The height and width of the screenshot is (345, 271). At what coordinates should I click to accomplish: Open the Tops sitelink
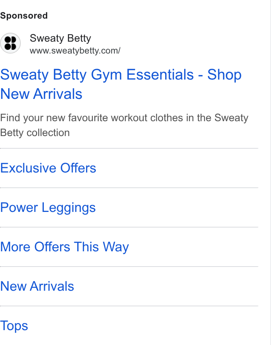(14, 326)
